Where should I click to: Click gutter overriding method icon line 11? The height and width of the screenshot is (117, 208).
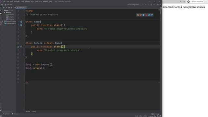[x=21, y=47]
